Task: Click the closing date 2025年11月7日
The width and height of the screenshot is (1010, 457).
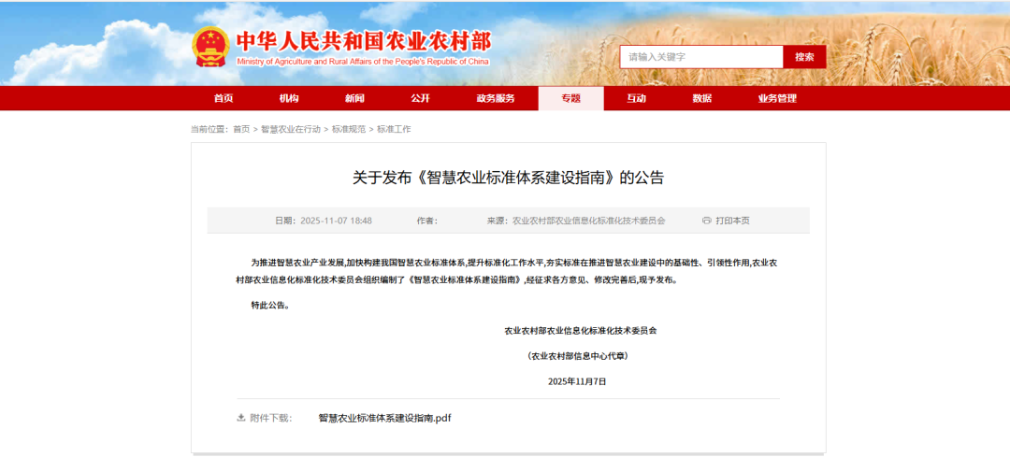Action: 577,381
